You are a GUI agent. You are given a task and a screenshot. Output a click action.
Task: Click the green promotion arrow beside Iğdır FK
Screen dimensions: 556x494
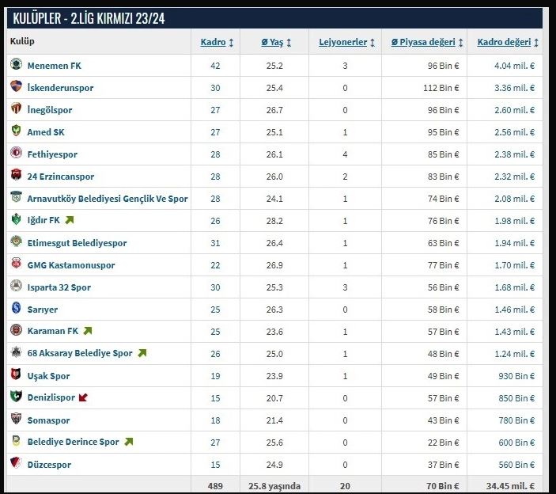[x=70, y=220]
